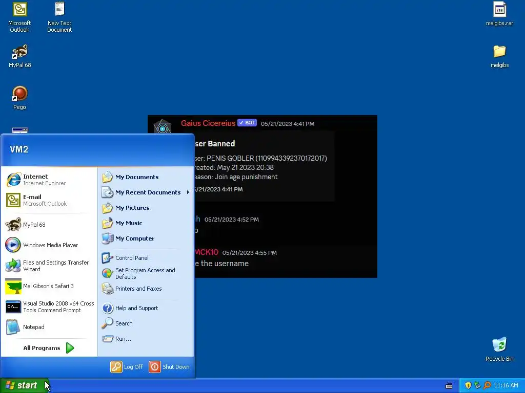This screenshot has height=393, width=525.
Task: Open the Run dialog
Action: tap(146, 339)
